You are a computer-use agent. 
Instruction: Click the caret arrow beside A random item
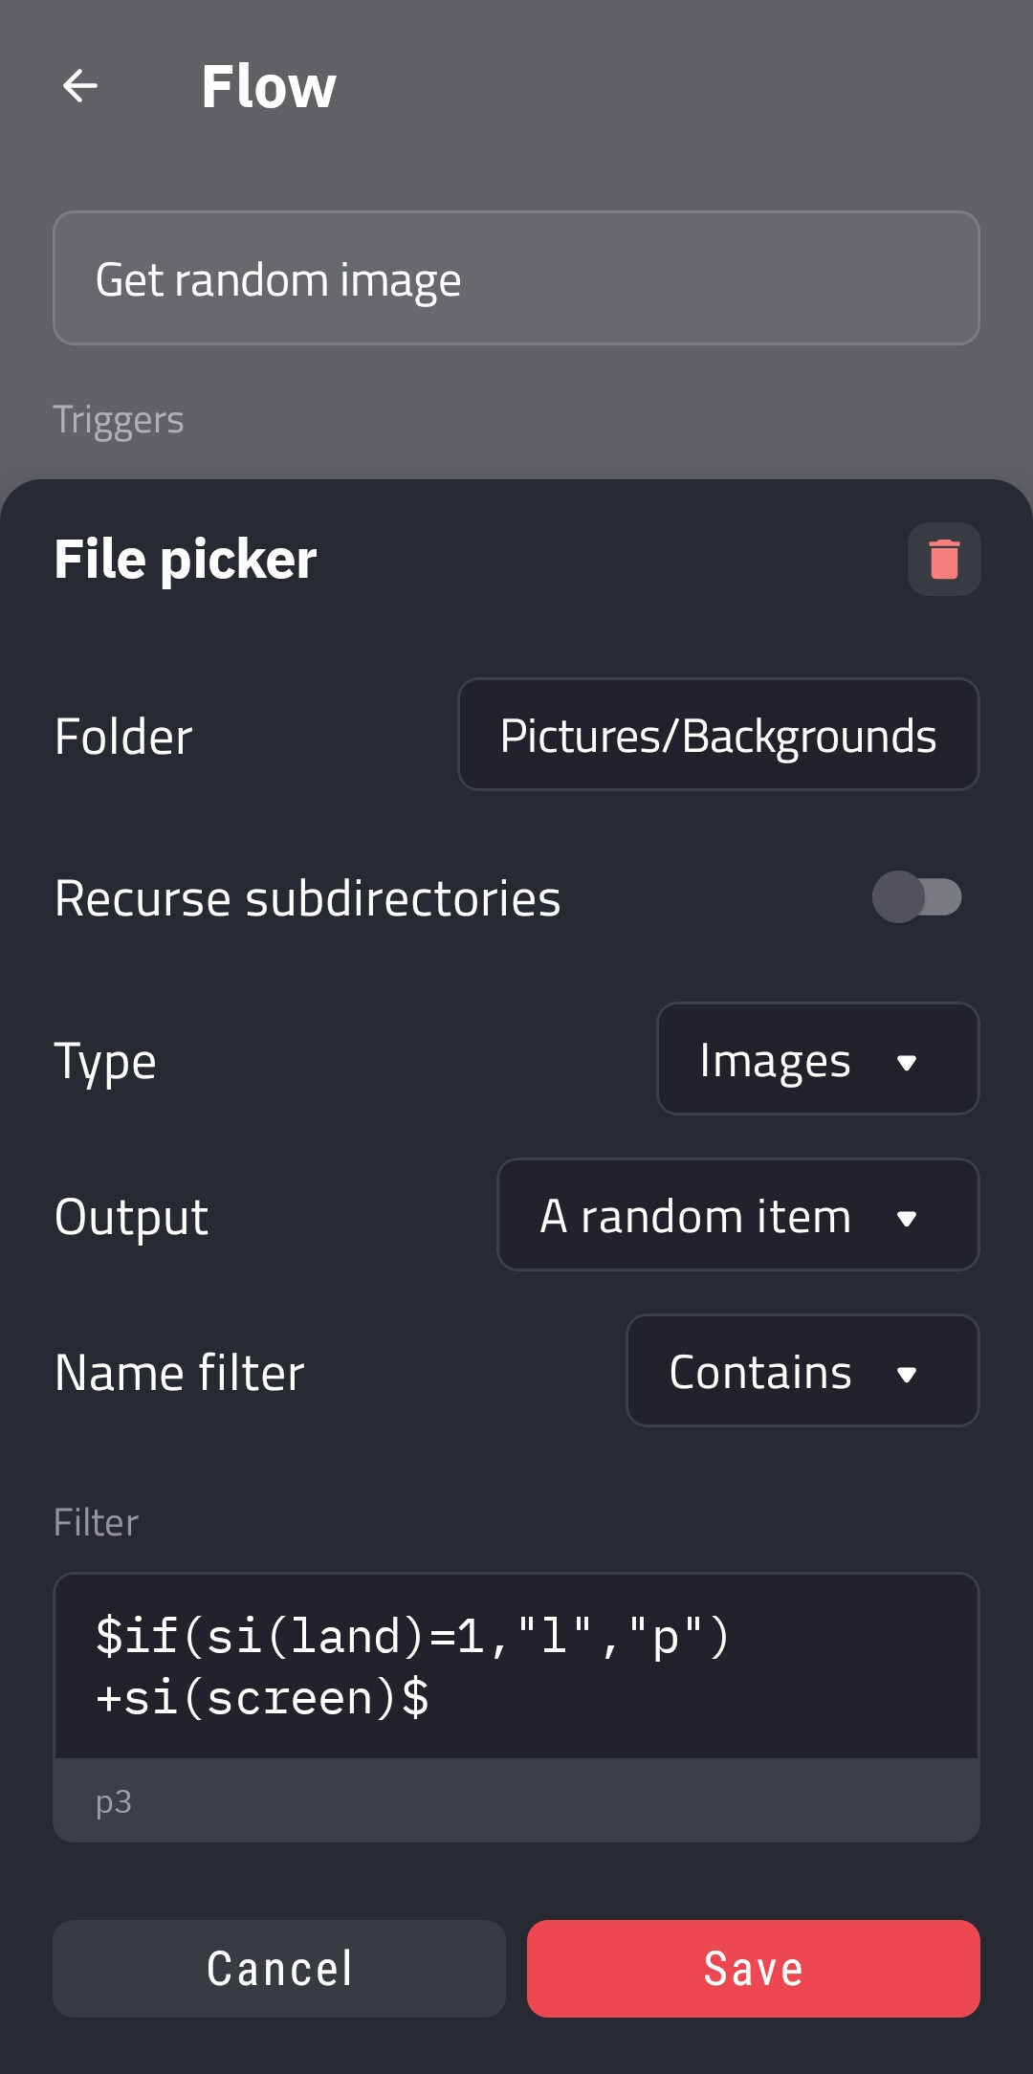click(x=907, y=1218)
